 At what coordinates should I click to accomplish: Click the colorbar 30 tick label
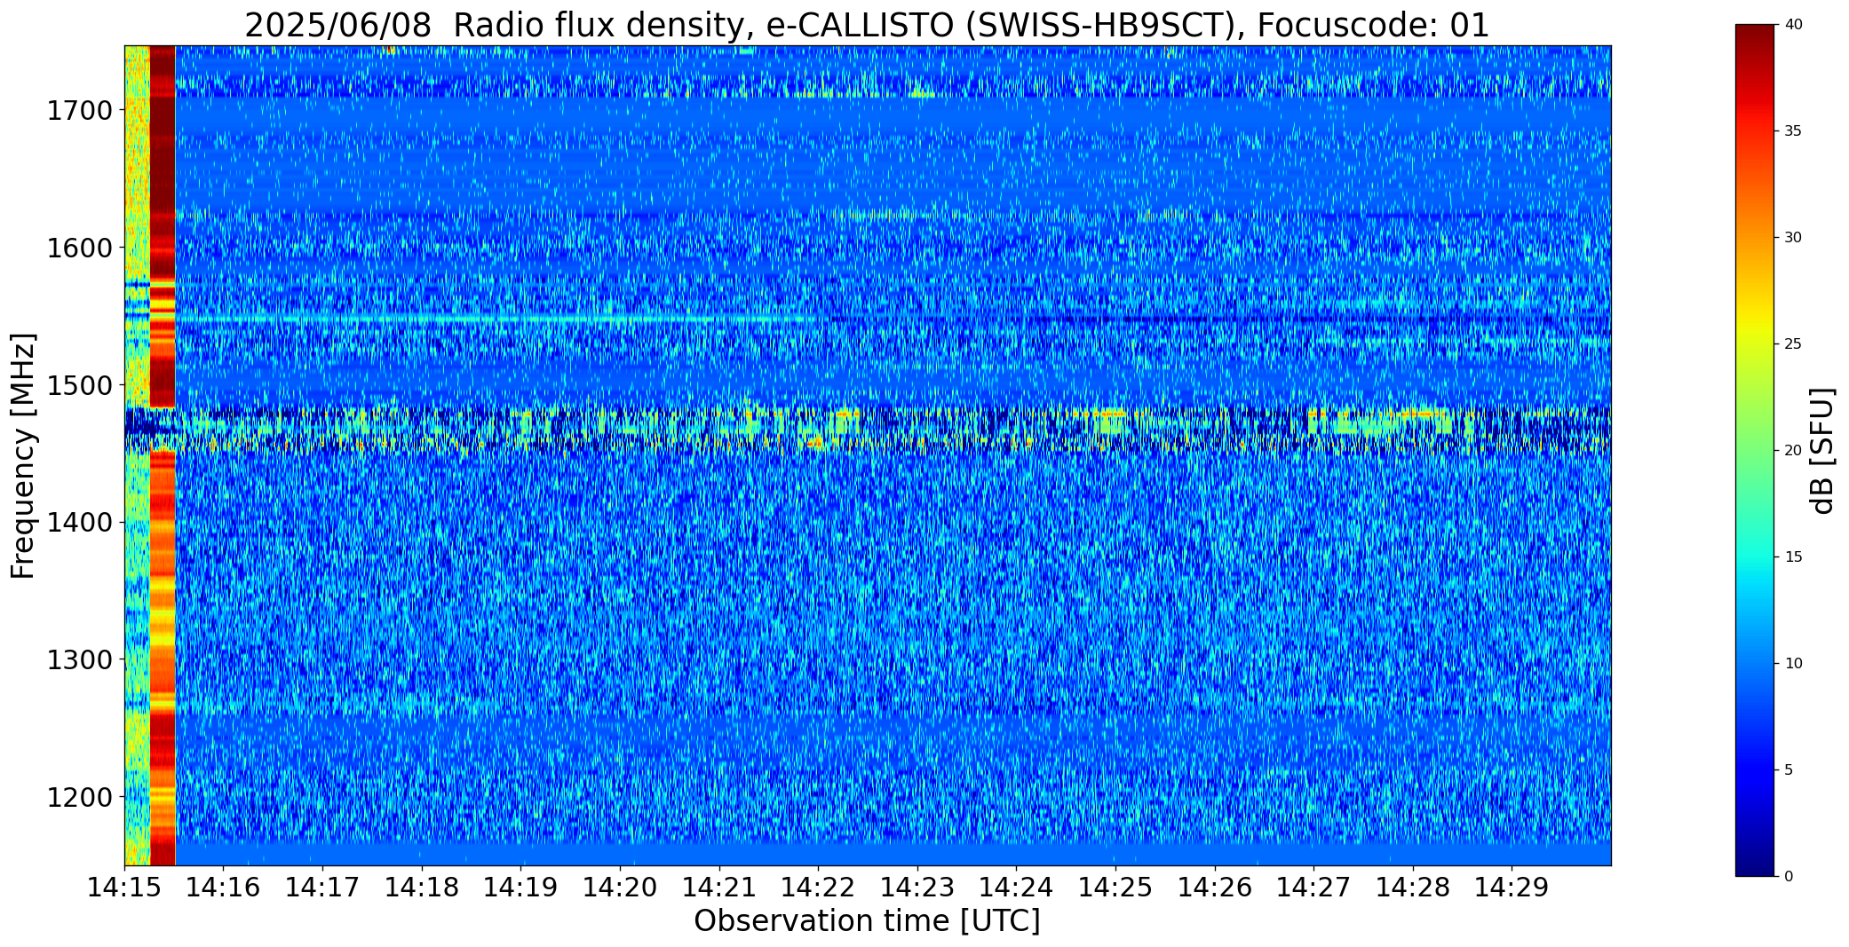point(1793,238)
